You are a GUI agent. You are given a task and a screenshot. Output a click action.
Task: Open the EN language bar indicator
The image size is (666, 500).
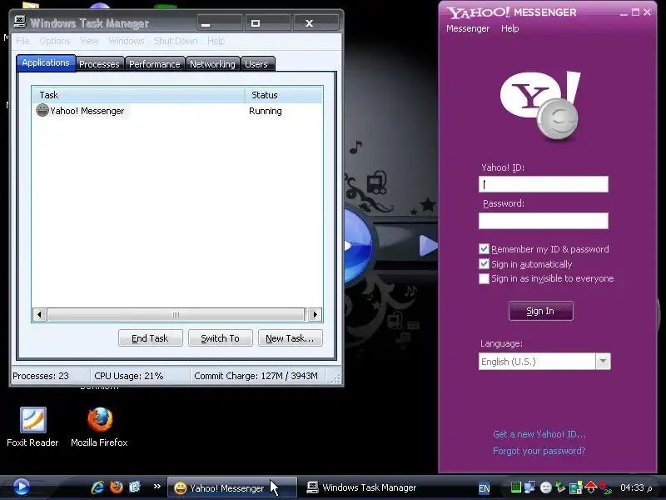[x=485, y=488]
